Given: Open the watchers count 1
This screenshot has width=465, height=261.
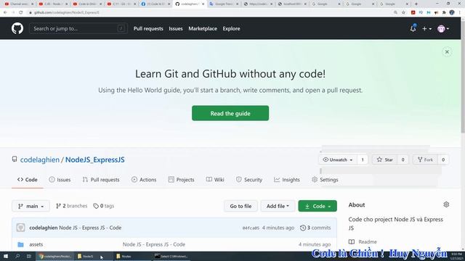Looking at the screenshot, I should click(363, 159).
